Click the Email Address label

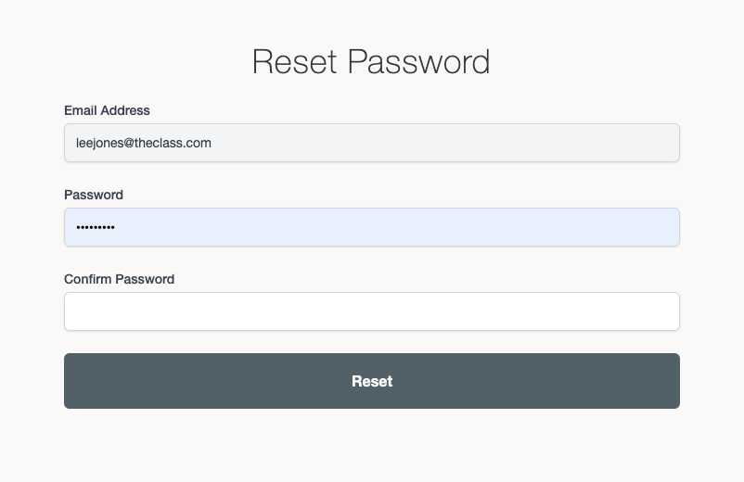(107, 110)
